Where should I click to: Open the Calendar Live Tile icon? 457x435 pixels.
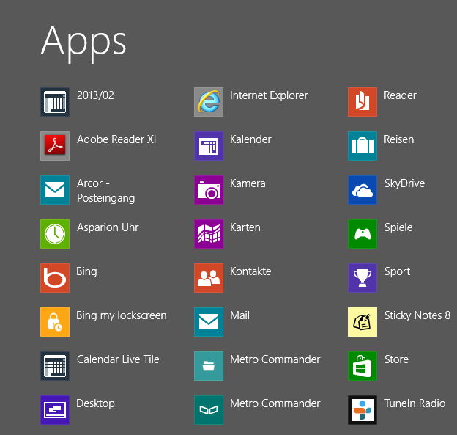pyautogui.click(x=55, y=366)
